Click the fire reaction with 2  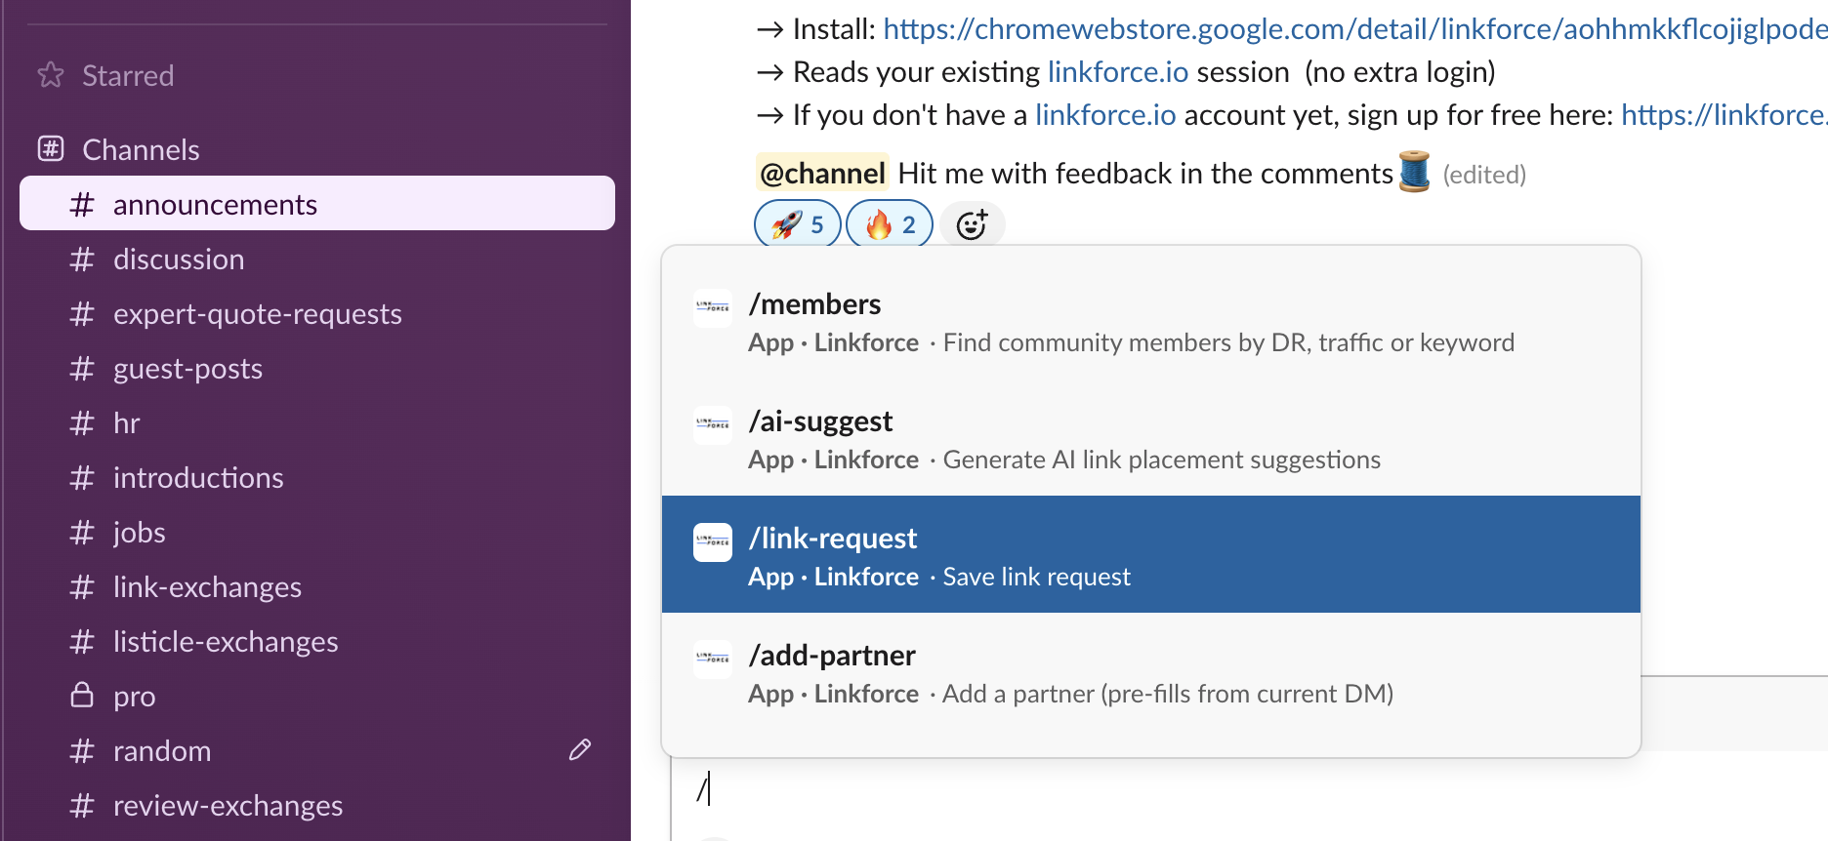(890, 225)
